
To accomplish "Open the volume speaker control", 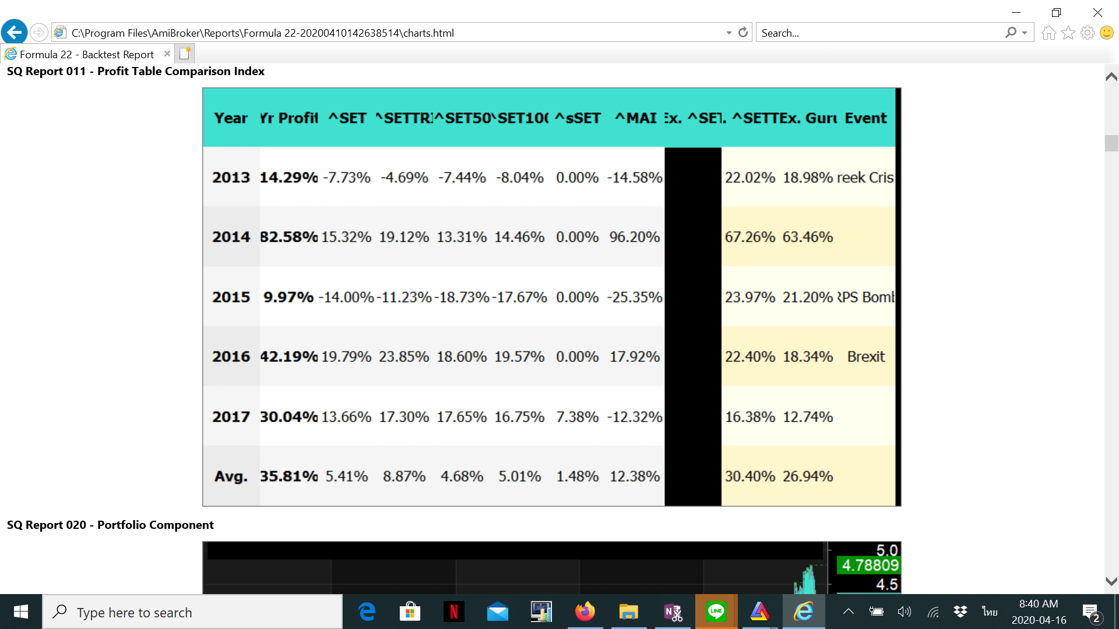I will coord(904,612).
